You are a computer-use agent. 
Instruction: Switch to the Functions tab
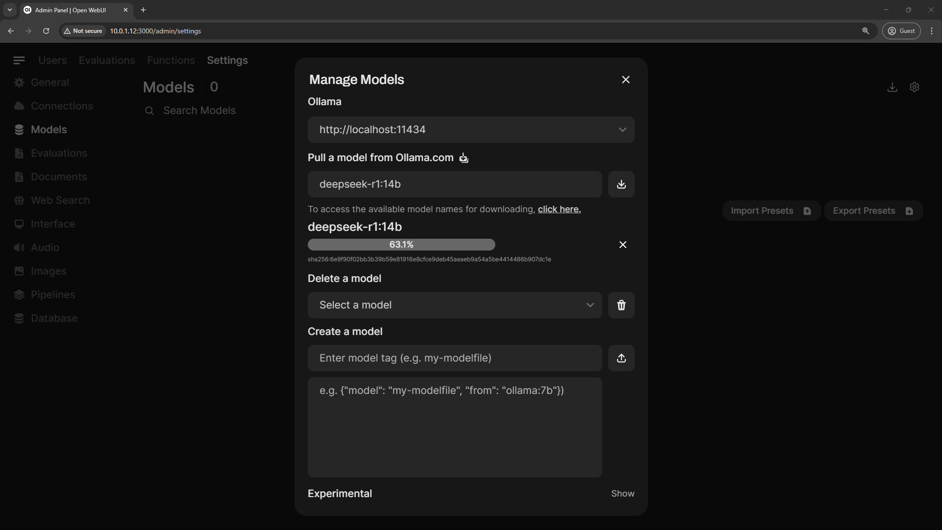170,60
